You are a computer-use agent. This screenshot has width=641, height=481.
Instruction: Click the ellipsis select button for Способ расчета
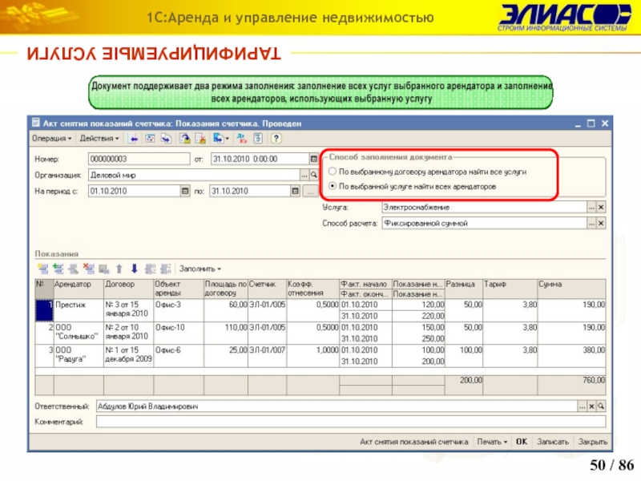pyautogui.click(x=591, y=224)
